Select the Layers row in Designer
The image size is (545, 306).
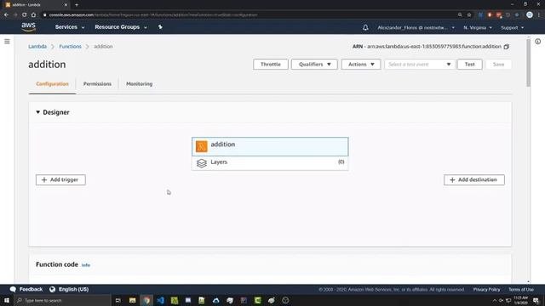(x=270, y=162)
